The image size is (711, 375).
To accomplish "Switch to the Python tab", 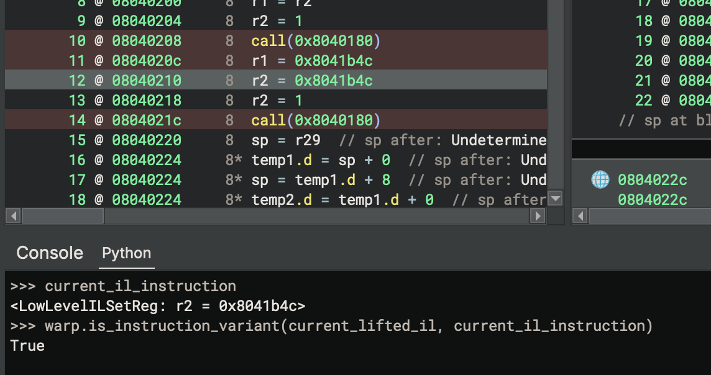I will click(x=126, y=253).
